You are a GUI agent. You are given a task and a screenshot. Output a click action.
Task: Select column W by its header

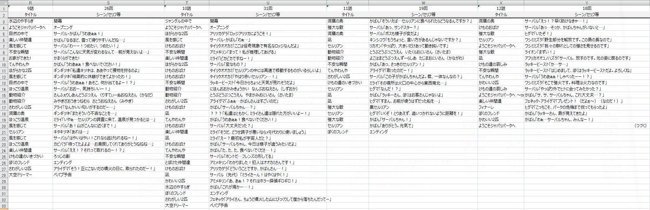coord(423,2)
